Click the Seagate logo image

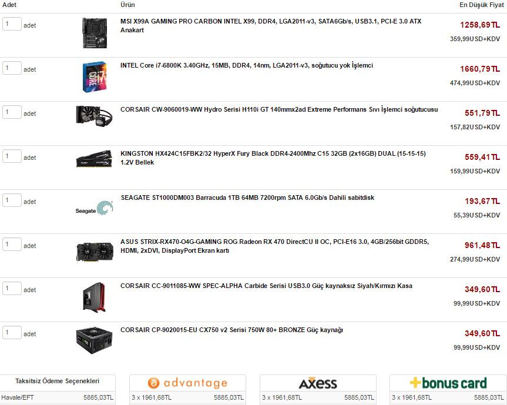[x=94, y=208]
